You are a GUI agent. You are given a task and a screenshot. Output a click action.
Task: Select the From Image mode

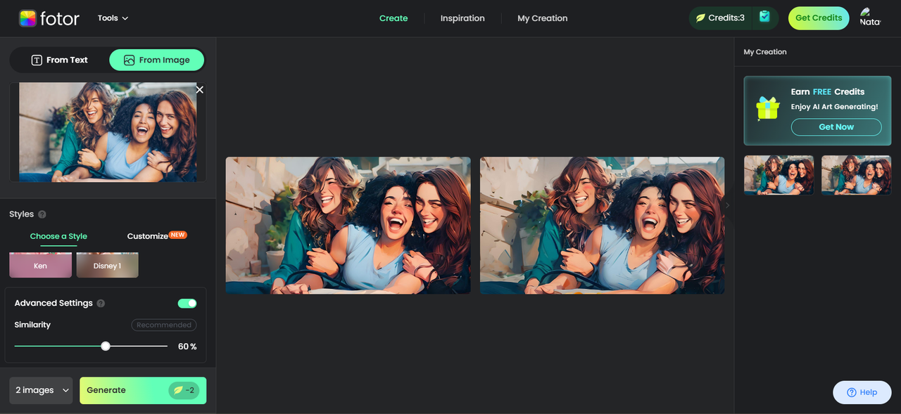click(157, 60)
